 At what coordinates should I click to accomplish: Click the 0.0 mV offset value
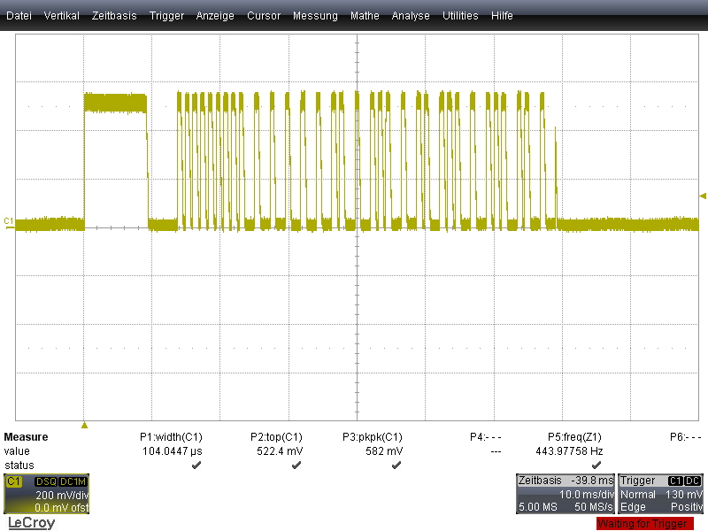pos(61,507)
